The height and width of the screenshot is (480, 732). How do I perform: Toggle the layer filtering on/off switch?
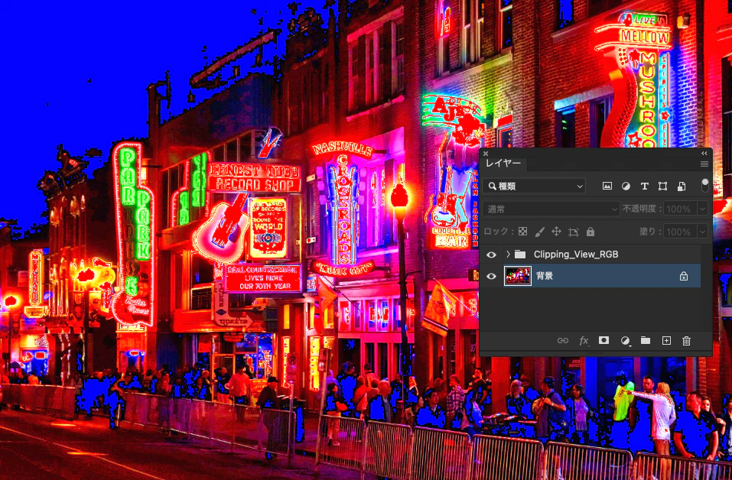705,185
